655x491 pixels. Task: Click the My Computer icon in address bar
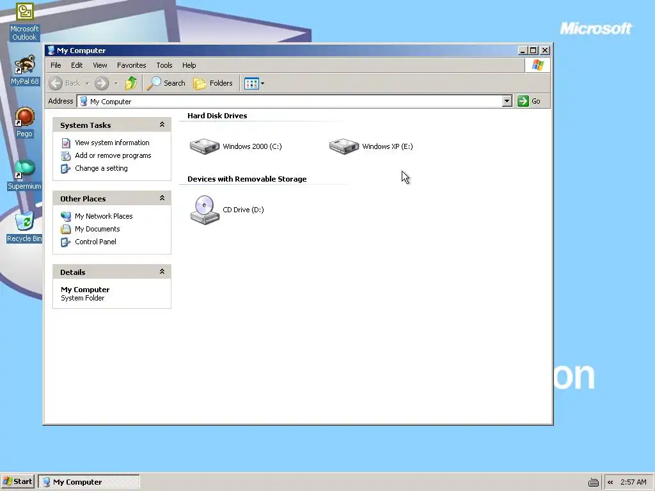pyautogui.click(x=84, y=101)
